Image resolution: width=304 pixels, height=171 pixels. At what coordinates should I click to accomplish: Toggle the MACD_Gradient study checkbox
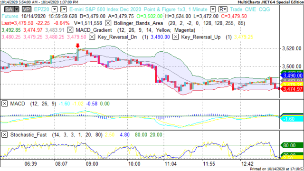tap(70, 30)
